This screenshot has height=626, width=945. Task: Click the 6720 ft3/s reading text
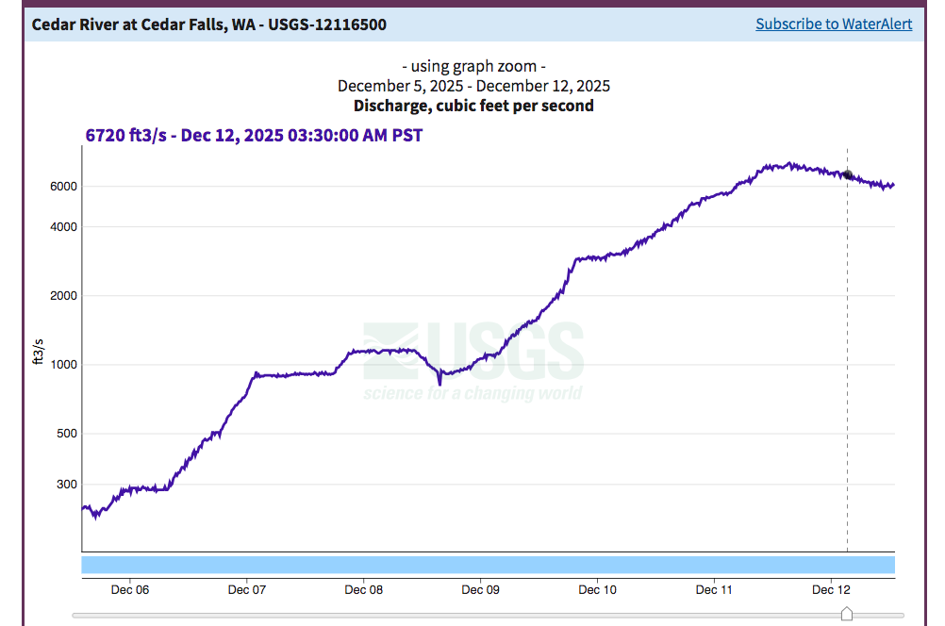[254, 135]
